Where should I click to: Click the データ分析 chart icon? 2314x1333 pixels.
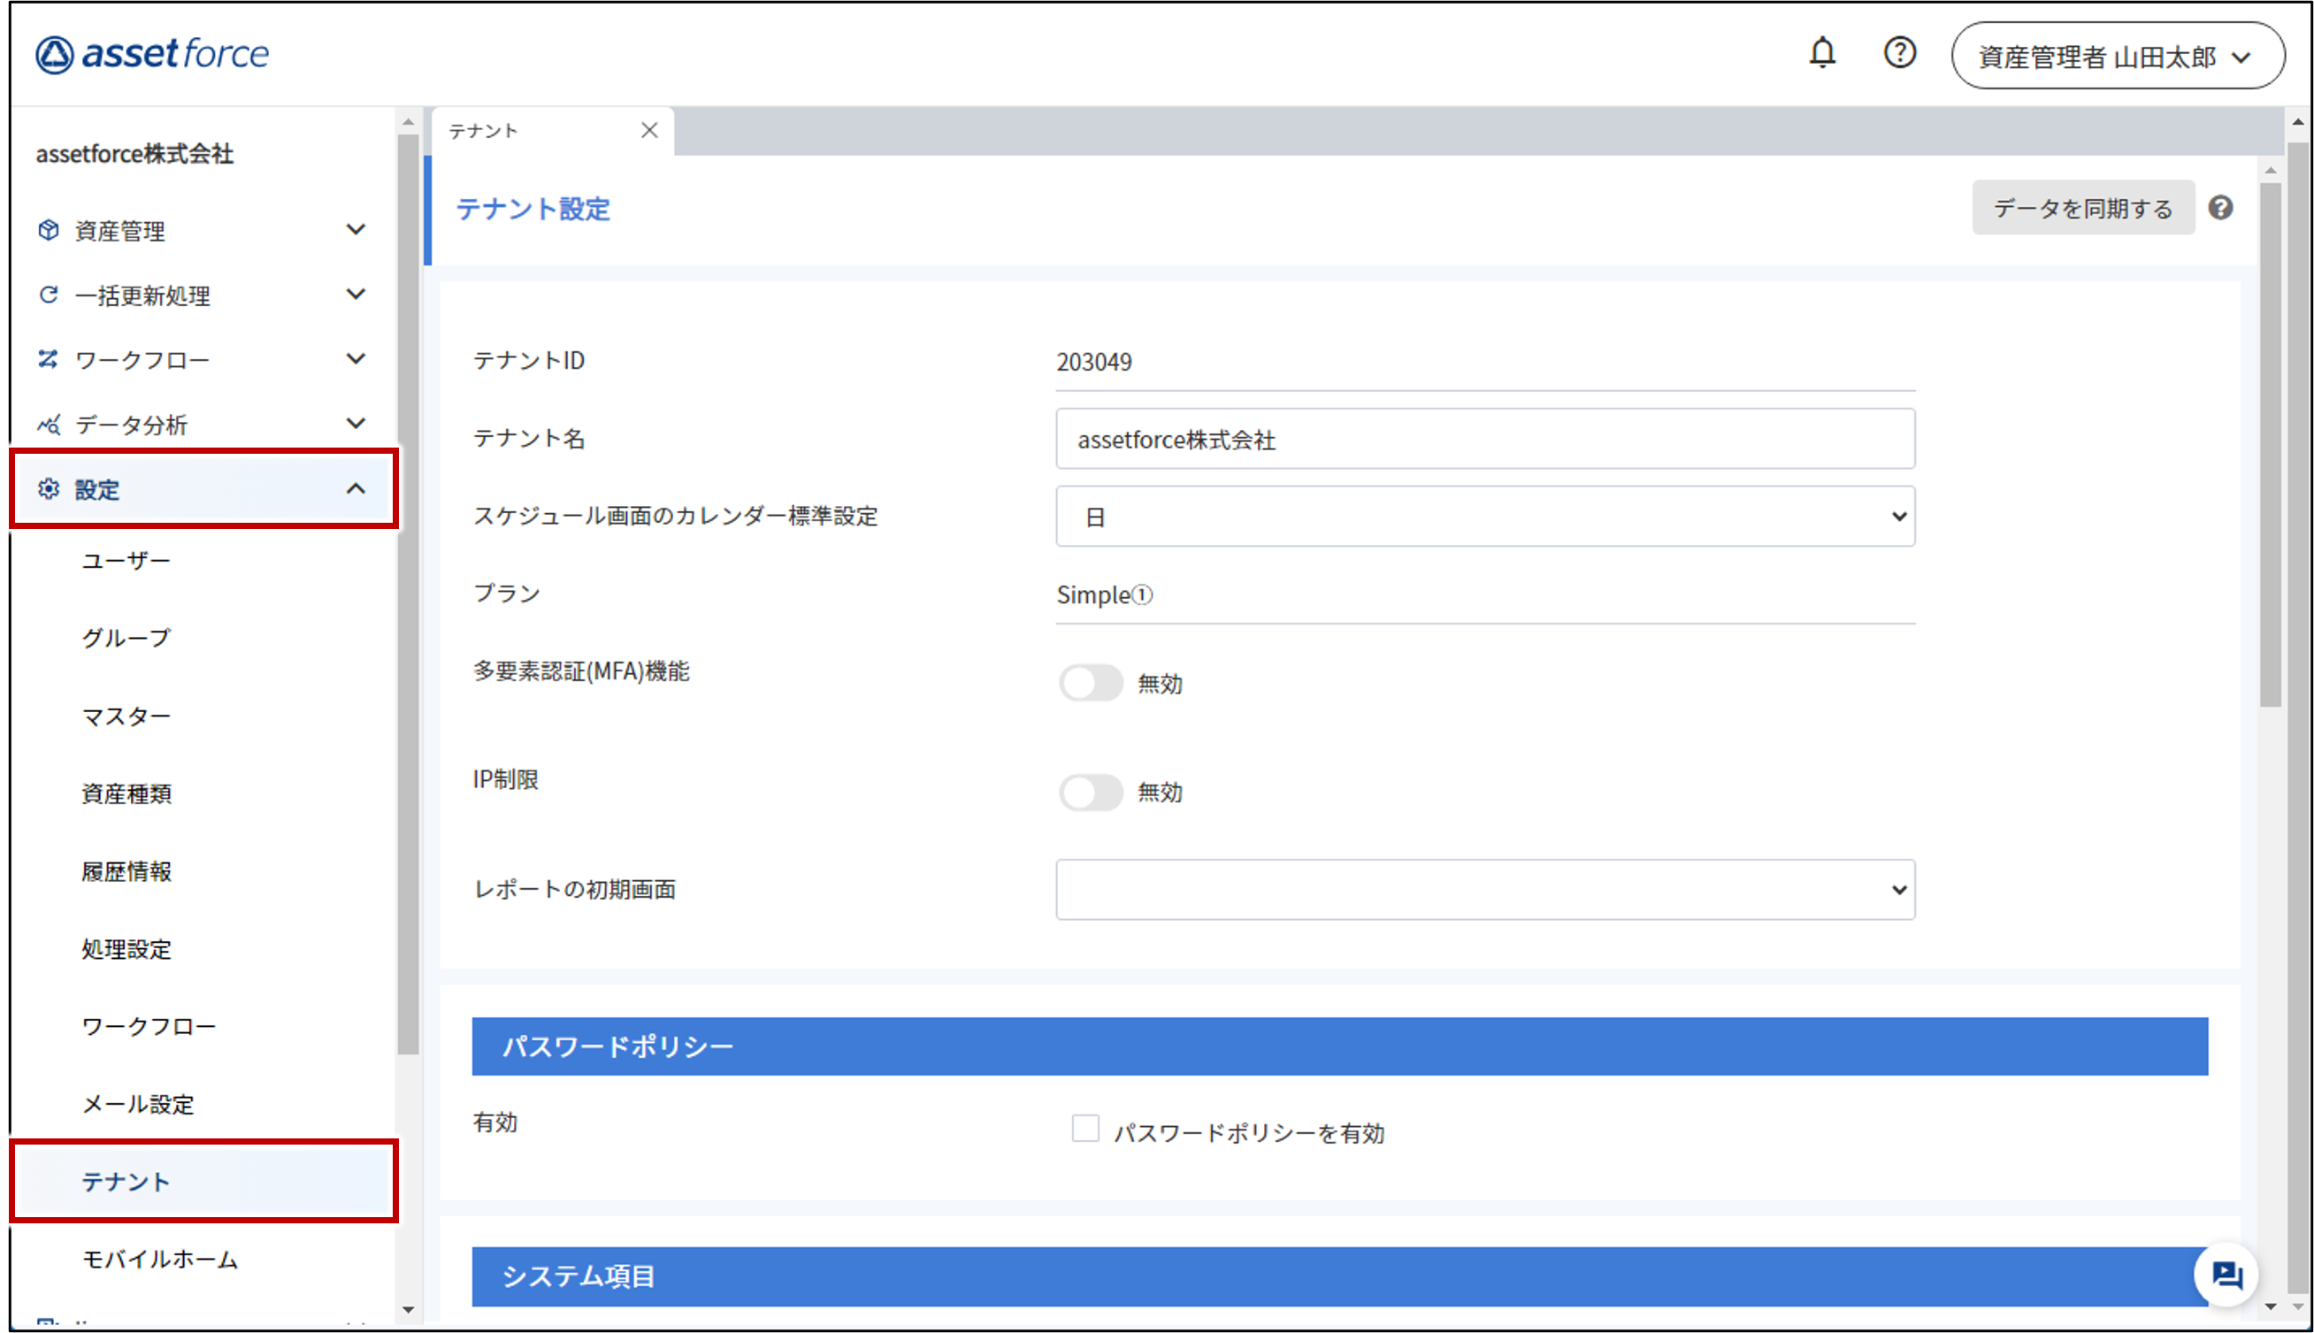[49, 424]
